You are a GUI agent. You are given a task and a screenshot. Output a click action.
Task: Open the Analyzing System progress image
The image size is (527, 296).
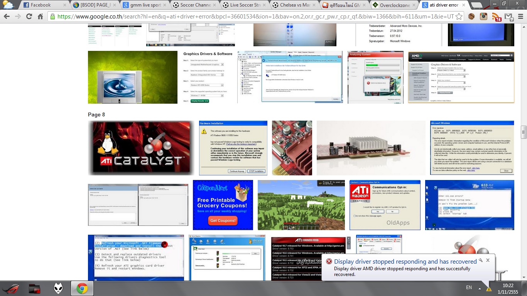click(376, 77)
